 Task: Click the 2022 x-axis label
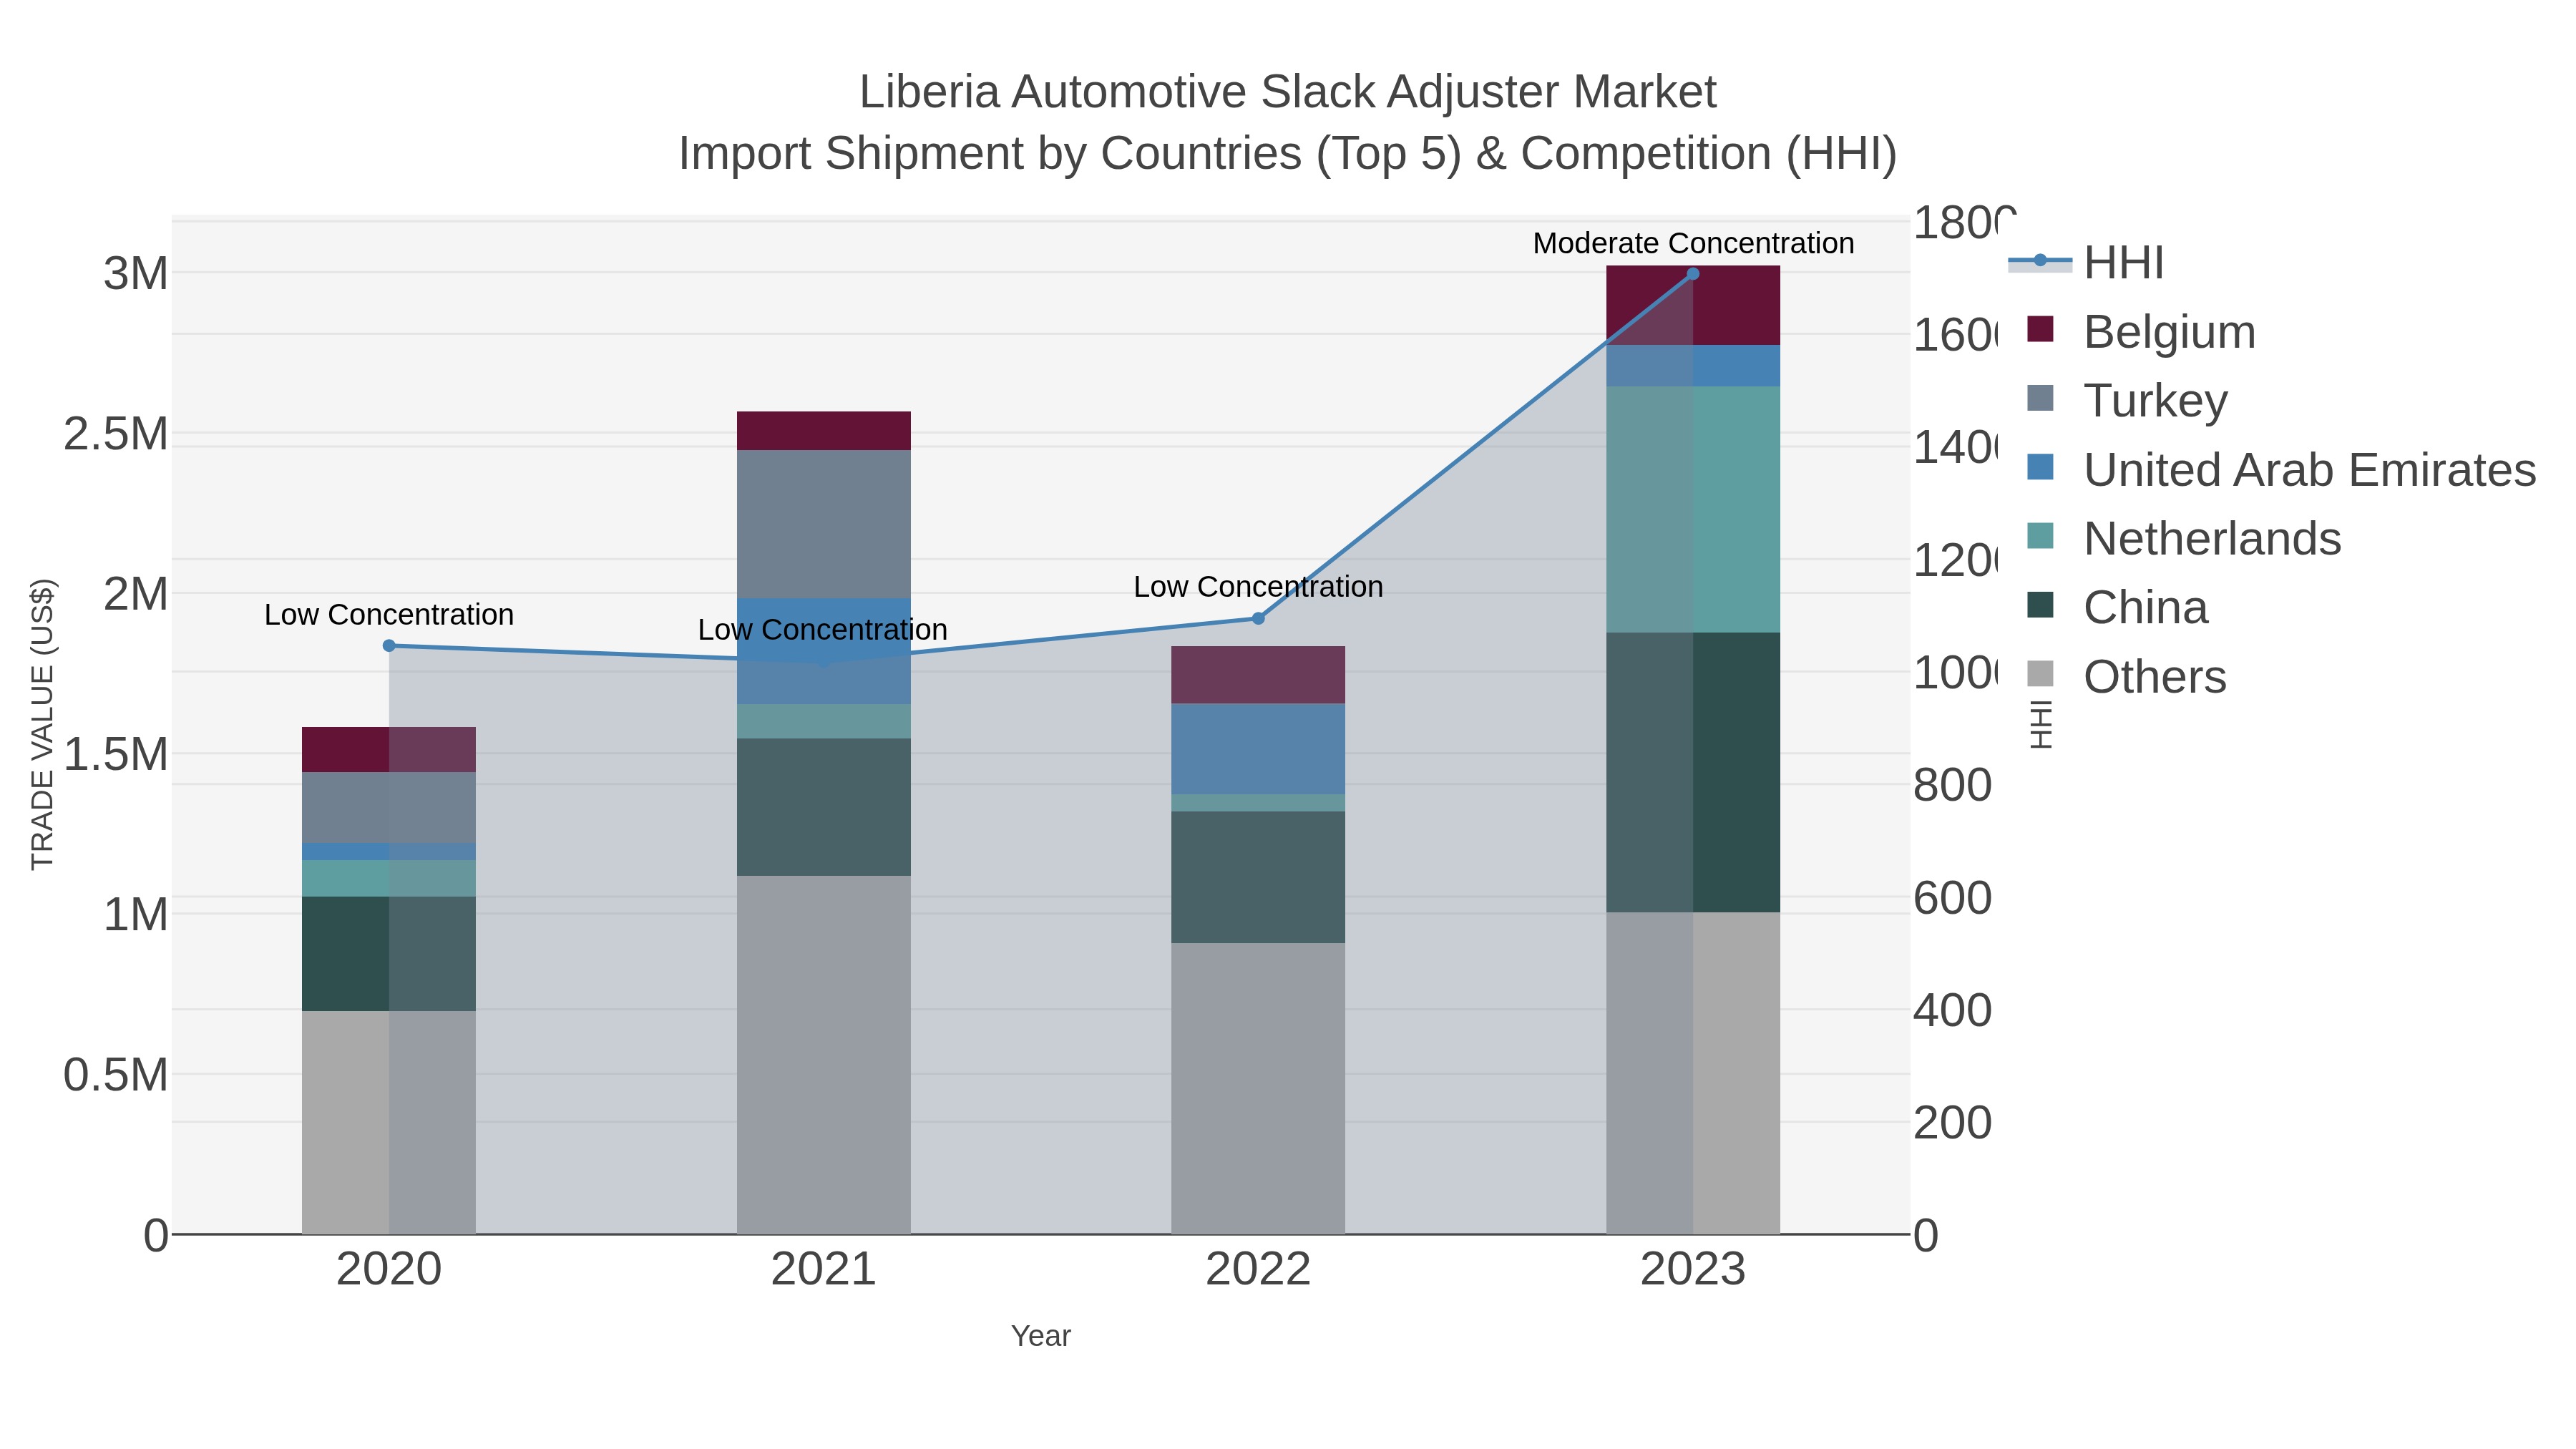coord(1258,1269)
